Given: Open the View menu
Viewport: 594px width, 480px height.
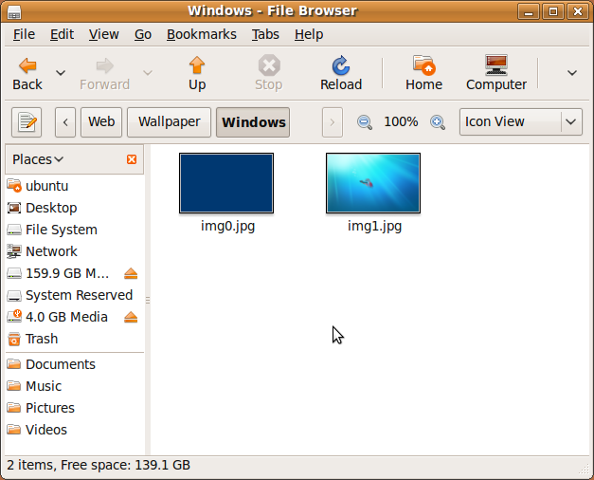Looking at the screenshot, I should [x=104, y=34].
